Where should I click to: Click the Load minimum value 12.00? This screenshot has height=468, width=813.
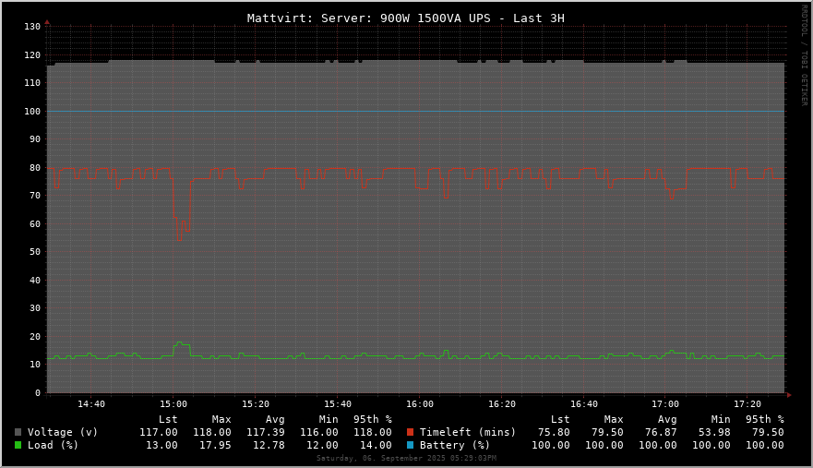click(x=322, y=445)
